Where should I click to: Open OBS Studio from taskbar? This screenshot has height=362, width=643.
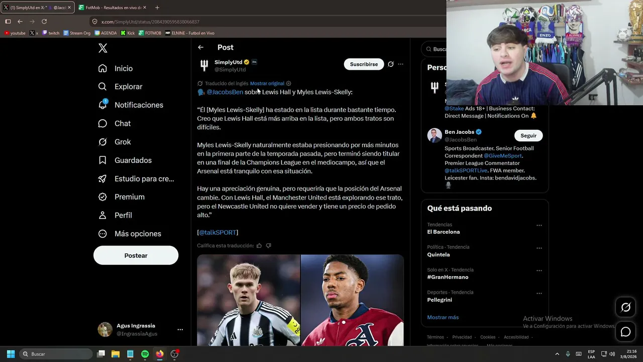174,354
